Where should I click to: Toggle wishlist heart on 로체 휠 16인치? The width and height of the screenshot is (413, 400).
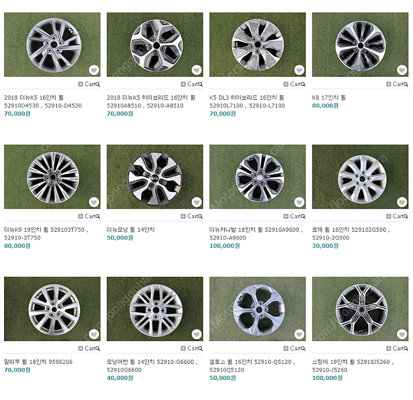pyautogui.click(x=402, y=202)
